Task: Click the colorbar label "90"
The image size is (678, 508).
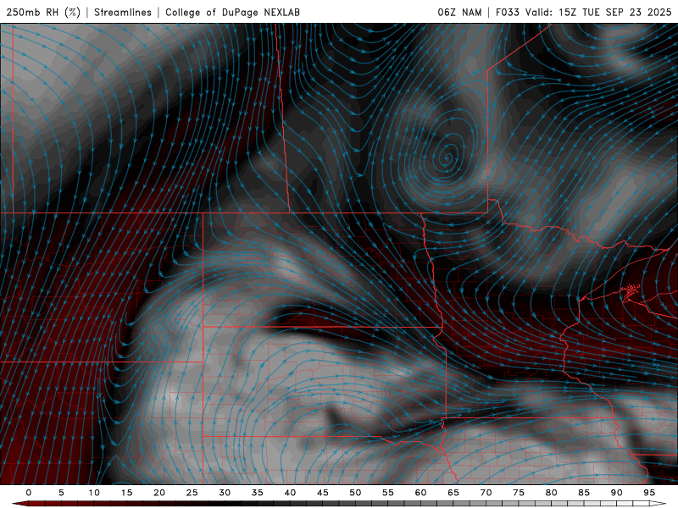Action: pos(616,493)
